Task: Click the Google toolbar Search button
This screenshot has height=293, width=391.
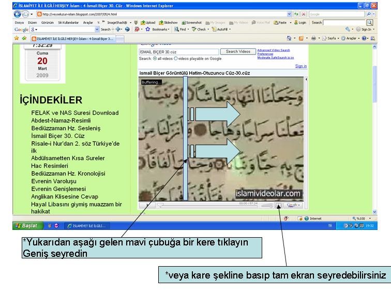Action: 106,29
